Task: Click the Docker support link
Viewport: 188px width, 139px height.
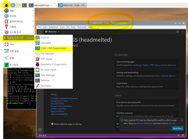Action: [164, 65]
